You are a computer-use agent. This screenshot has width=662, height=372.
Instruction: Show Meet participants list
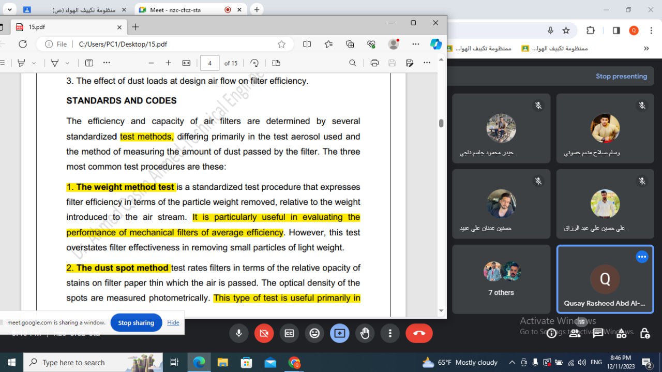tap(575, 333)
